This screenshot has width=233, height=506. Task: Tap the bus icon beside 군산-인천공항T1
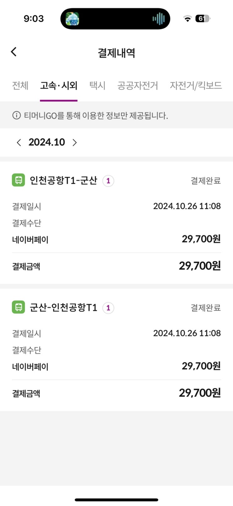tap(19, 307)
